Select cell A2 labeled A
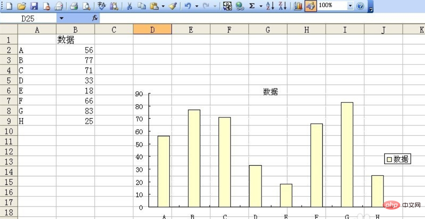 click(x=37, y=50)
